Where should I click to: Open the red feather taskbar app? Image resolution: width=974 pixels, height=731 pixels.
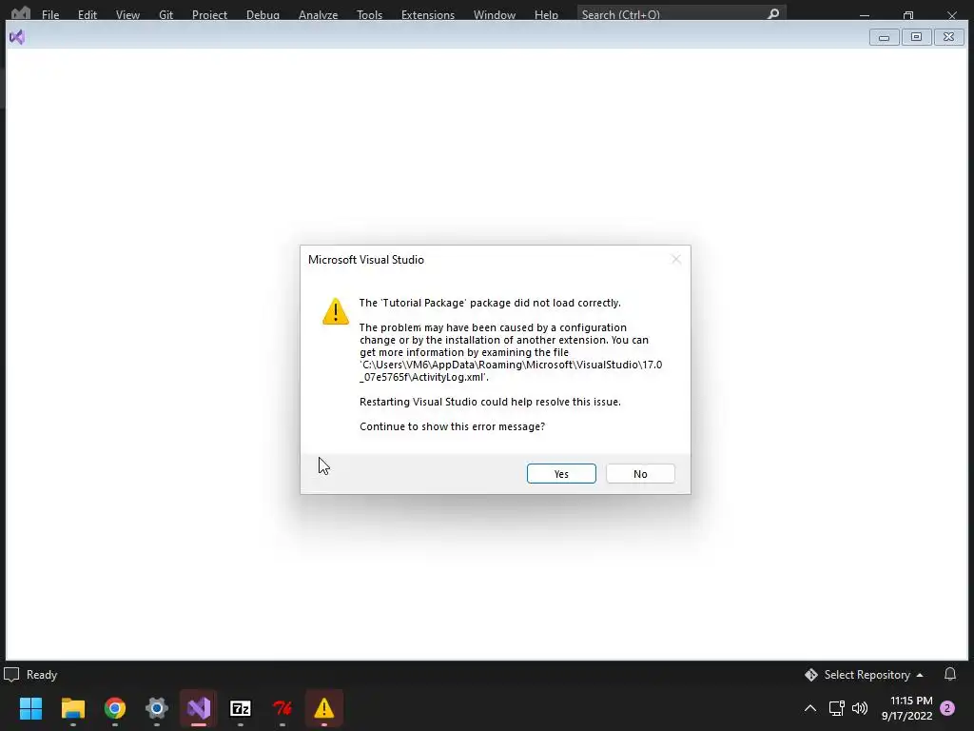click(x=282, y=708)
